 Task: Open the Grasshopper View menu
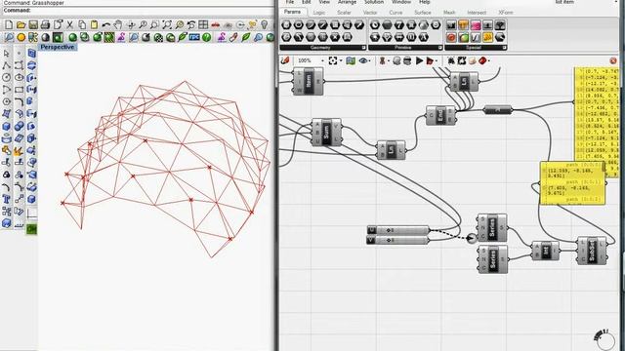pyautogui.click(x=324, y=2)
